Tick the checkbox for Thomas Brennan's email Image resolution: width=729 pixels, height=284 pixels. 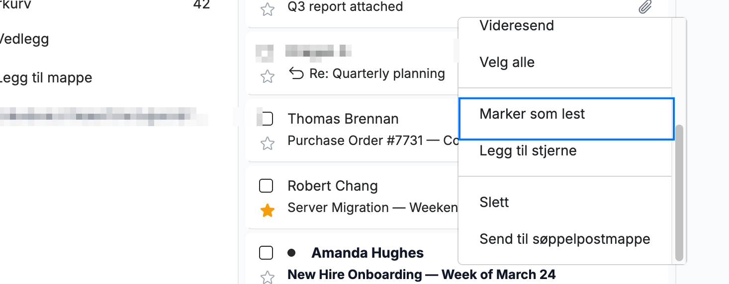tap(267, 119)
